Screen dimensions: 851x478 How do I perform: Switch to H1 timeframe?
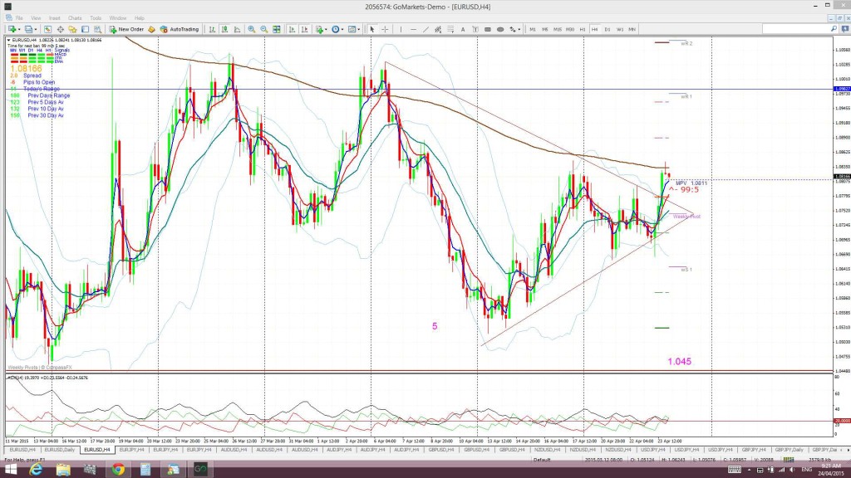pos(583,29)
